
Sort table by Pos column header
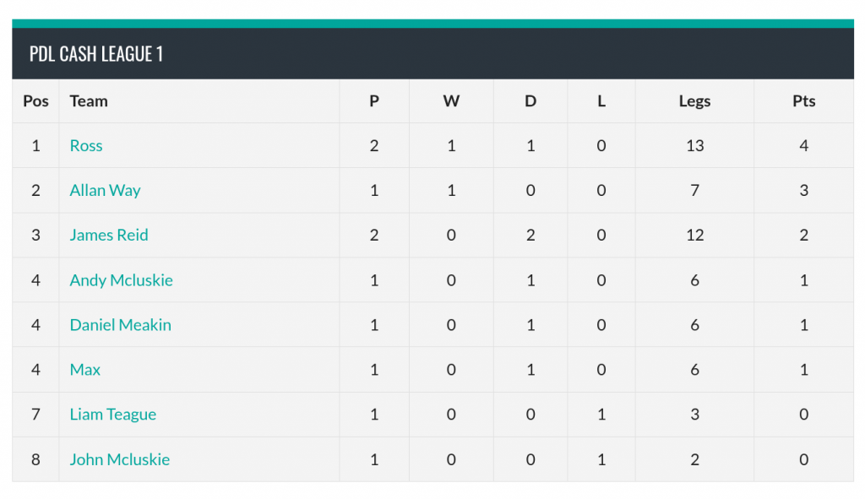(35, 101)
